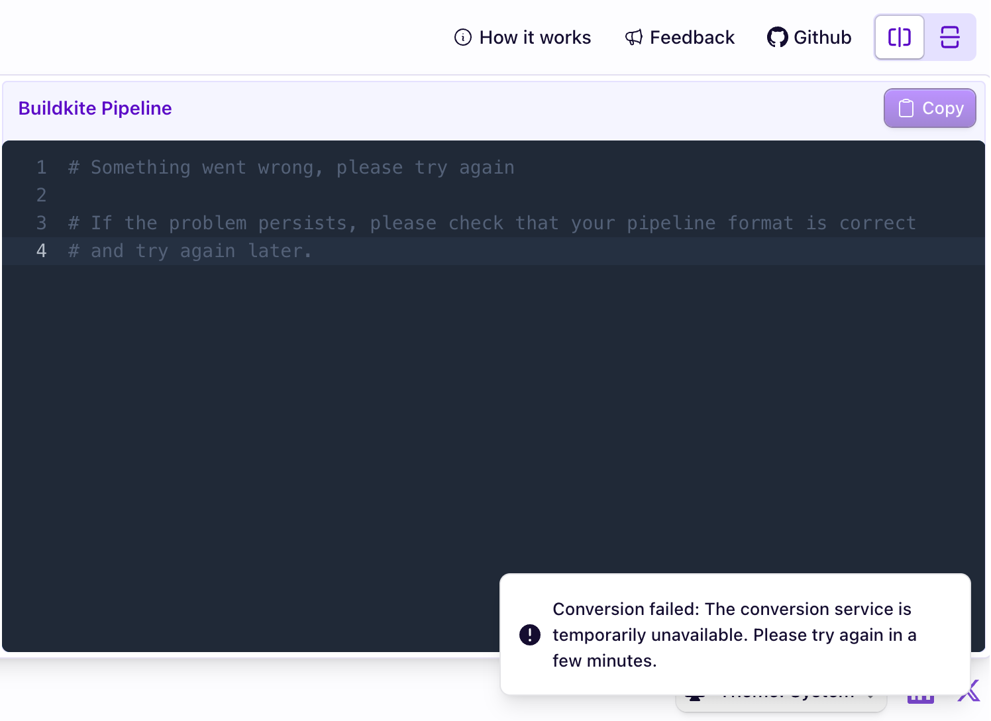Click the megaphone icon next to Feedback
The width and height of the screenshot is (991, 721).
tap(634, 37)
